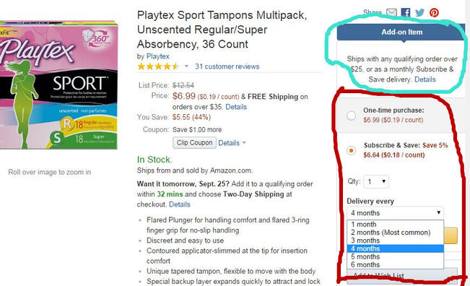Click the Playtex Sport product image
470x286 pixels.
coord(58,84)
